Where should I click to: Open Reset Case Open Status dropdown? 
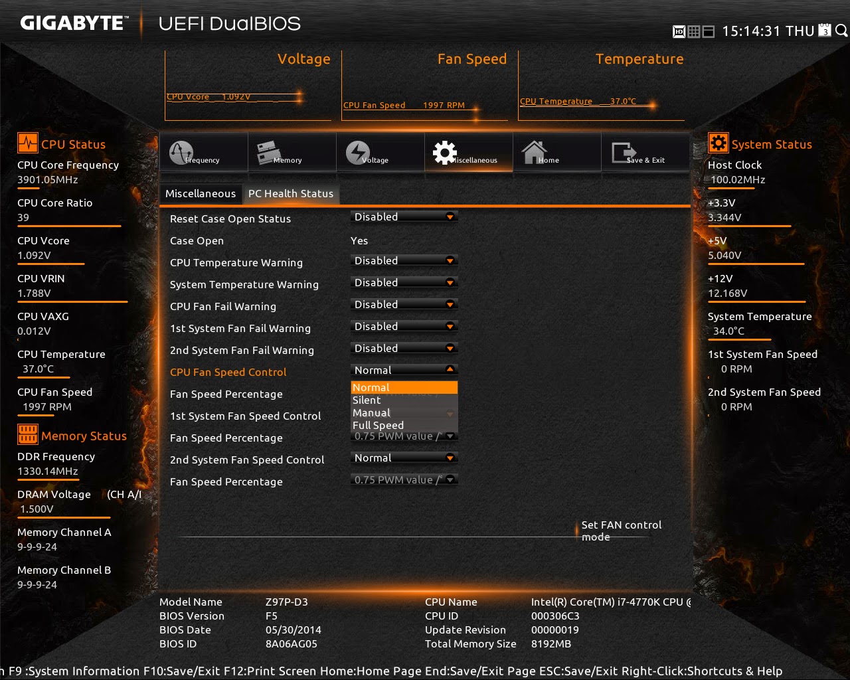coord(404,217)
